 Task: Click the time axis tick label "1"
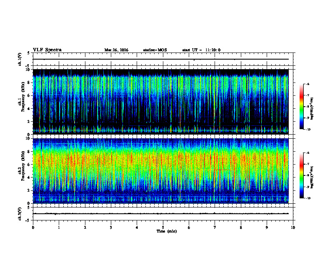59,227
